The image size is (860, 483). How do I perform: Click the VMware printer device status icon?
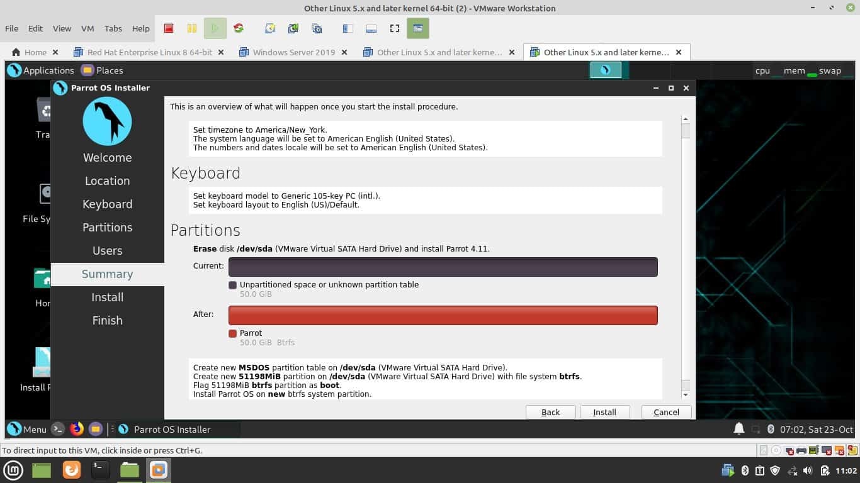[x=801, y=450]
